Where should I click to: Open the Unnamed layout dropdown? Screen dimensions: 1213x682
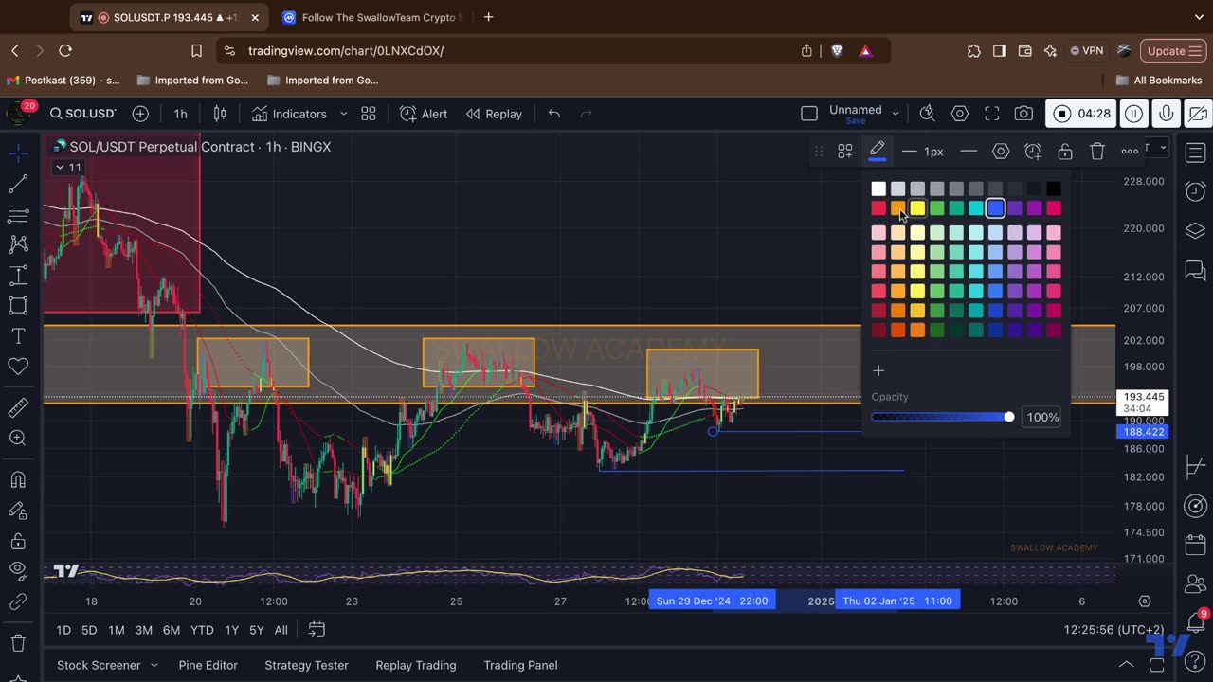click(895, 114)
